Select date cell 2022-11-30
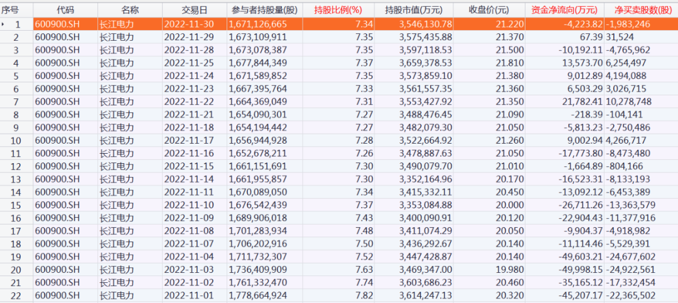 189,24
